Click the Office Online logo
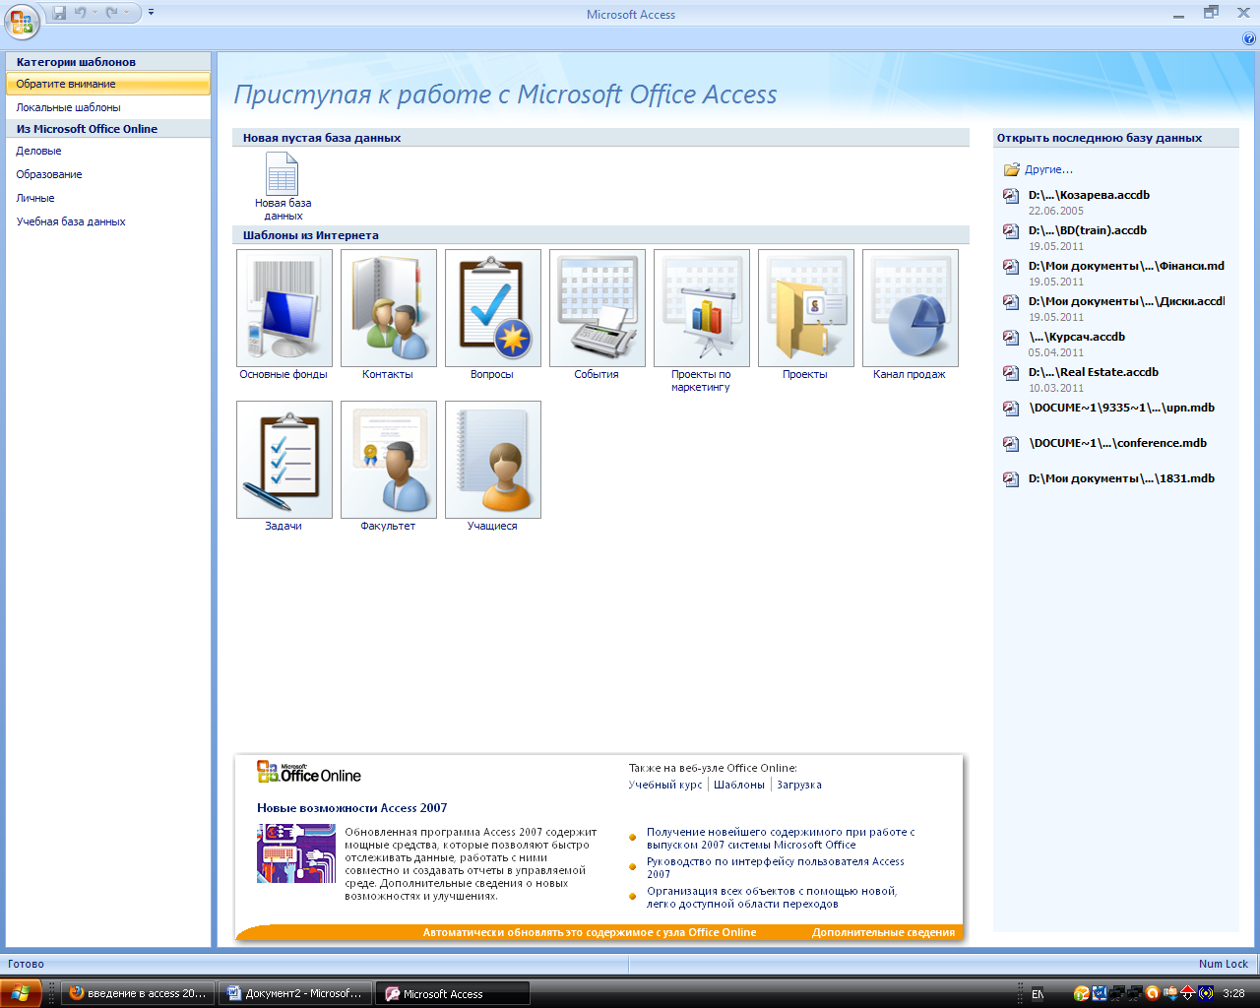Viewport: 1260px width, 1008px height. coord(309,773)
